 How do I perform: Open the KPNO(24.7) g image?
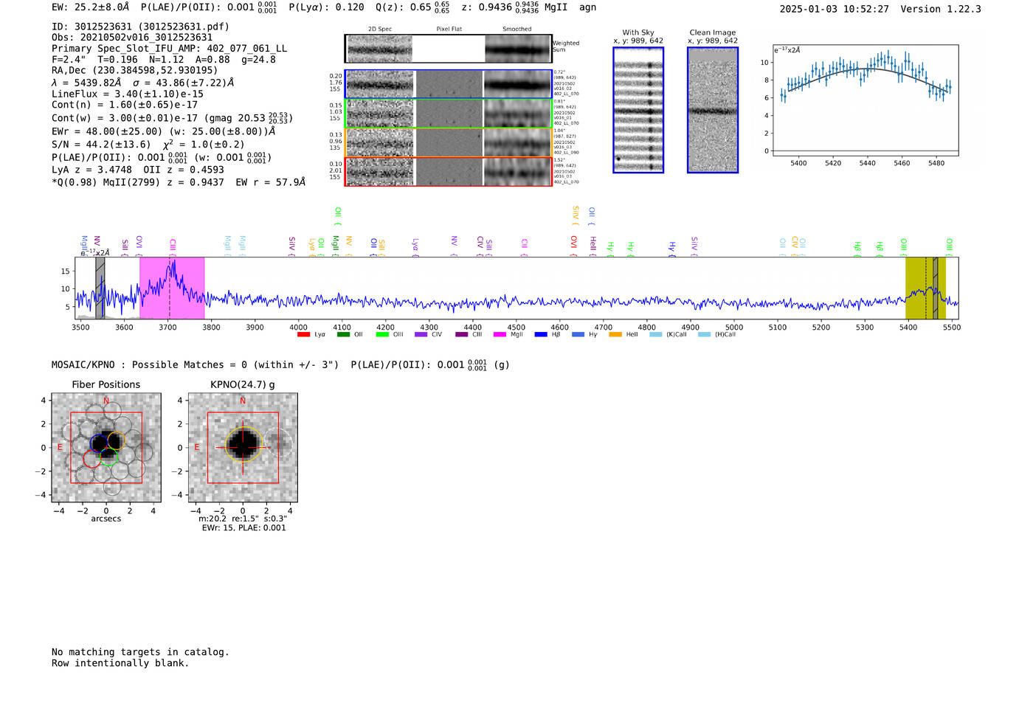pyautogui.click(x=243, y=448)
